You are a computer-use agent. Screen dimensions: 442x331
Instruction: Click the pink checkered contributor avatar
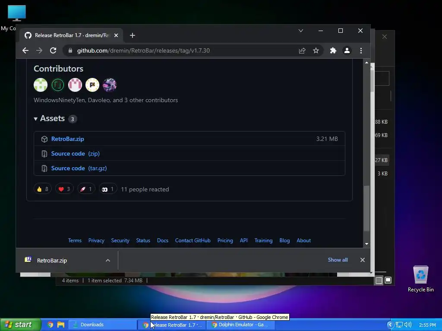coord(75,85)
